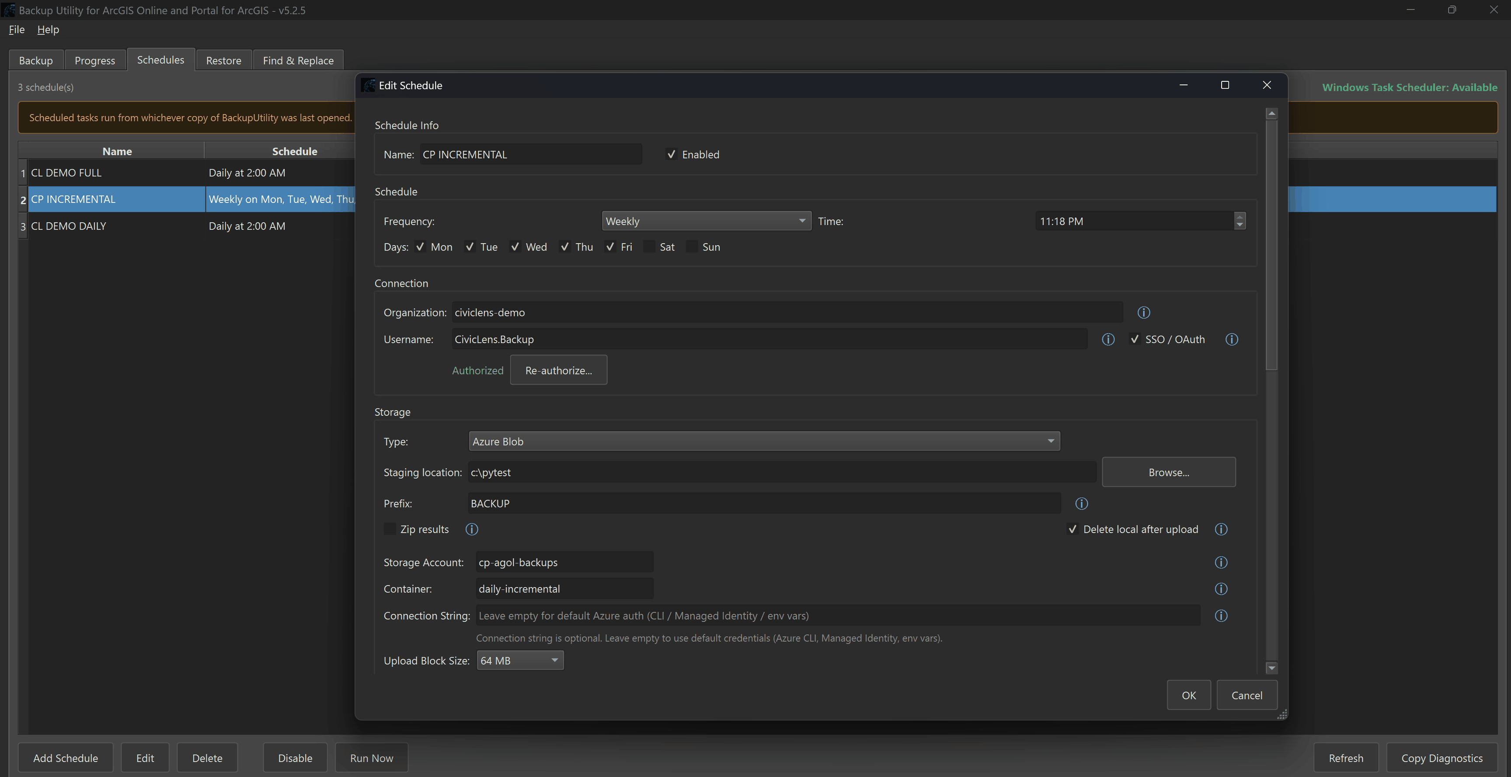This screenshot has width=1511, height=777.
Task: Switch to the Backup tab
Action: [x=36, y=60]
